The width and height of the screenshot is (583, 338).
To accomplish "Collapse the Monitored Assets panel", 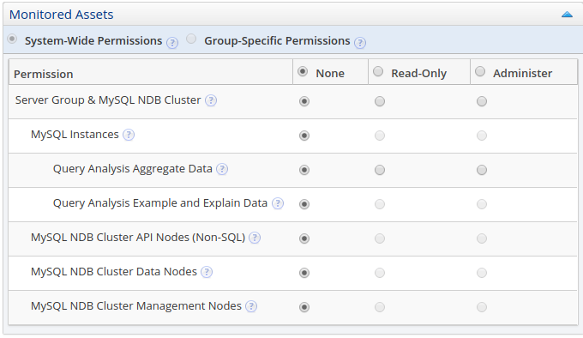I will pos(567,15).
